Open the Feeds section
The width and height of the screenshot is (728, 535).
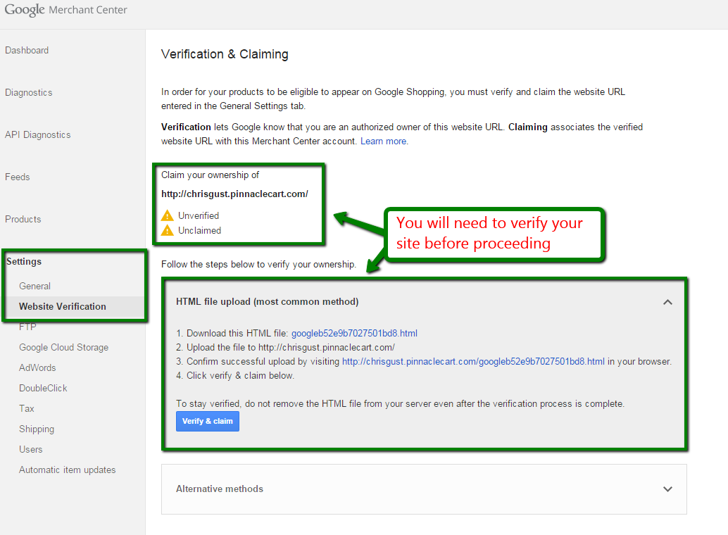(17, 177)
